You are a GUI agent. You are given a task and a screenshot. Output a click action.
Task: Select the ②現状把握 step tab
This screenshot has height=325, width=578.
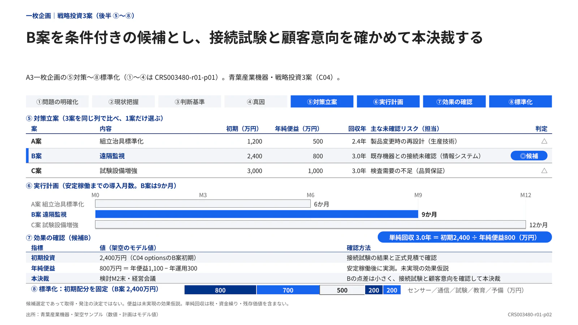pyautogui.click(x=123, y=101)
